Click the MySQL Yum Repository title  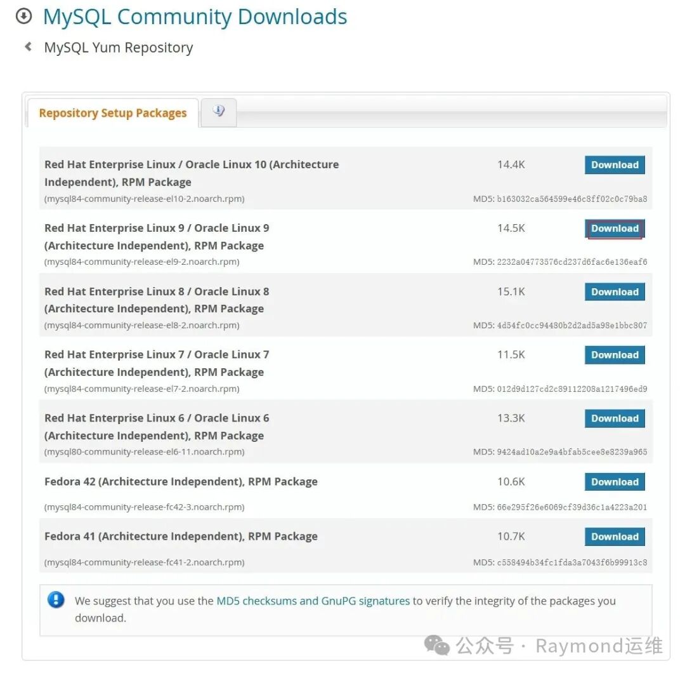(119, 47)
